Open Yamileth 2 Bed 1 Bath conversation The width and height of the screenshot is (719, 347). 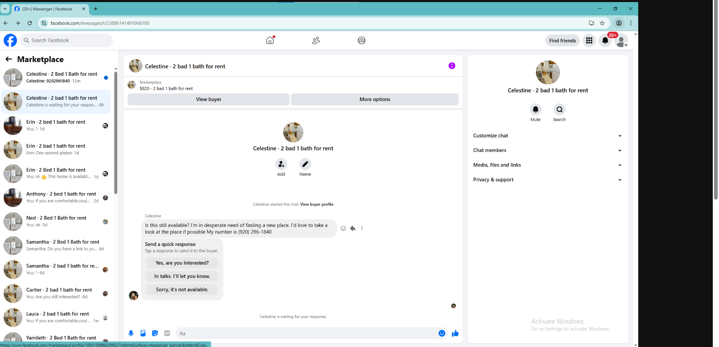click(56, 339)
